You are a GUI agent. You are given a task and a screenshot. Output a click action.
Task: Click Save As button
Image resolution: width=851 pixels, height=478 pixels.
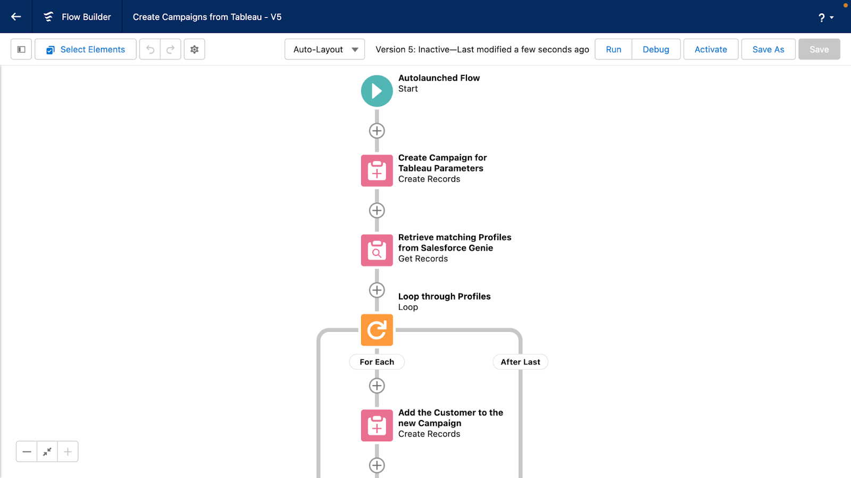(768, 49)
